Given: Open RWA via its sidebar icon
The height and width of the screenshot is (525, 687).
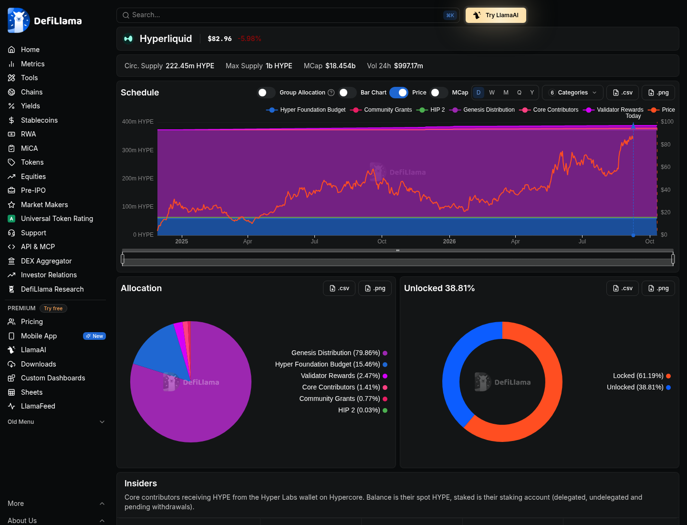Looking at the screenshot, I should [x=11, y=134].
